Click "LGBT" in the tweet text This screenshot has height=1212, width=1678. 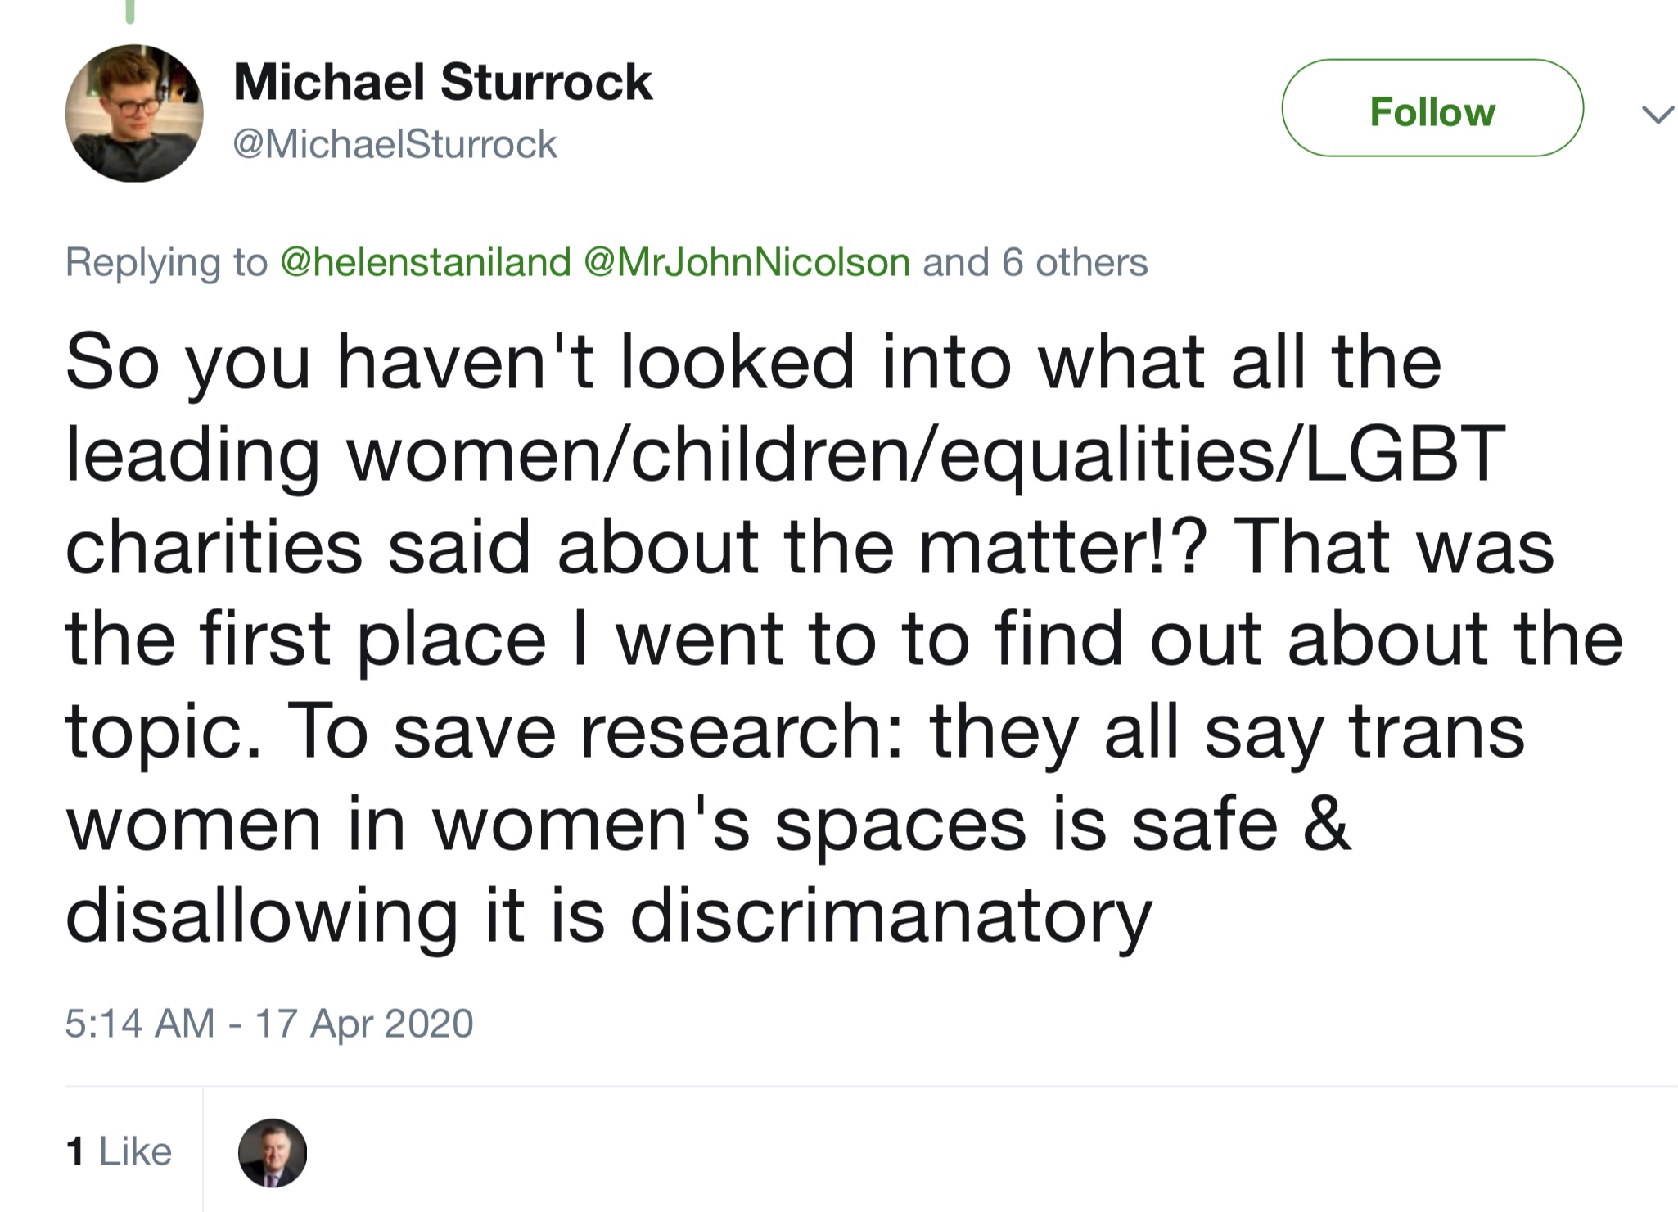point(1405,453)
